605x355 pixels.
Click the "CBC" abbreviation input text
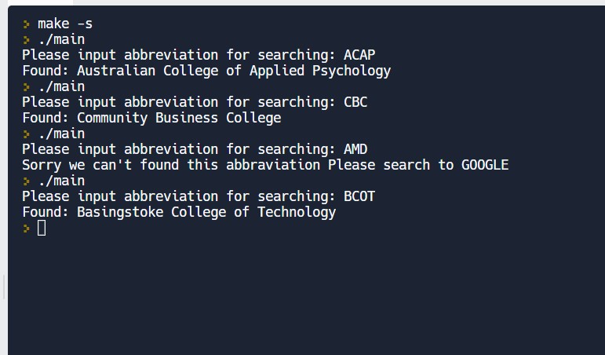tap(355, 102)
